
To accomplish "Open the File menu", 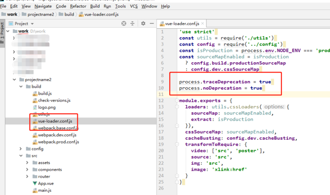I will (x=3, y=6).
